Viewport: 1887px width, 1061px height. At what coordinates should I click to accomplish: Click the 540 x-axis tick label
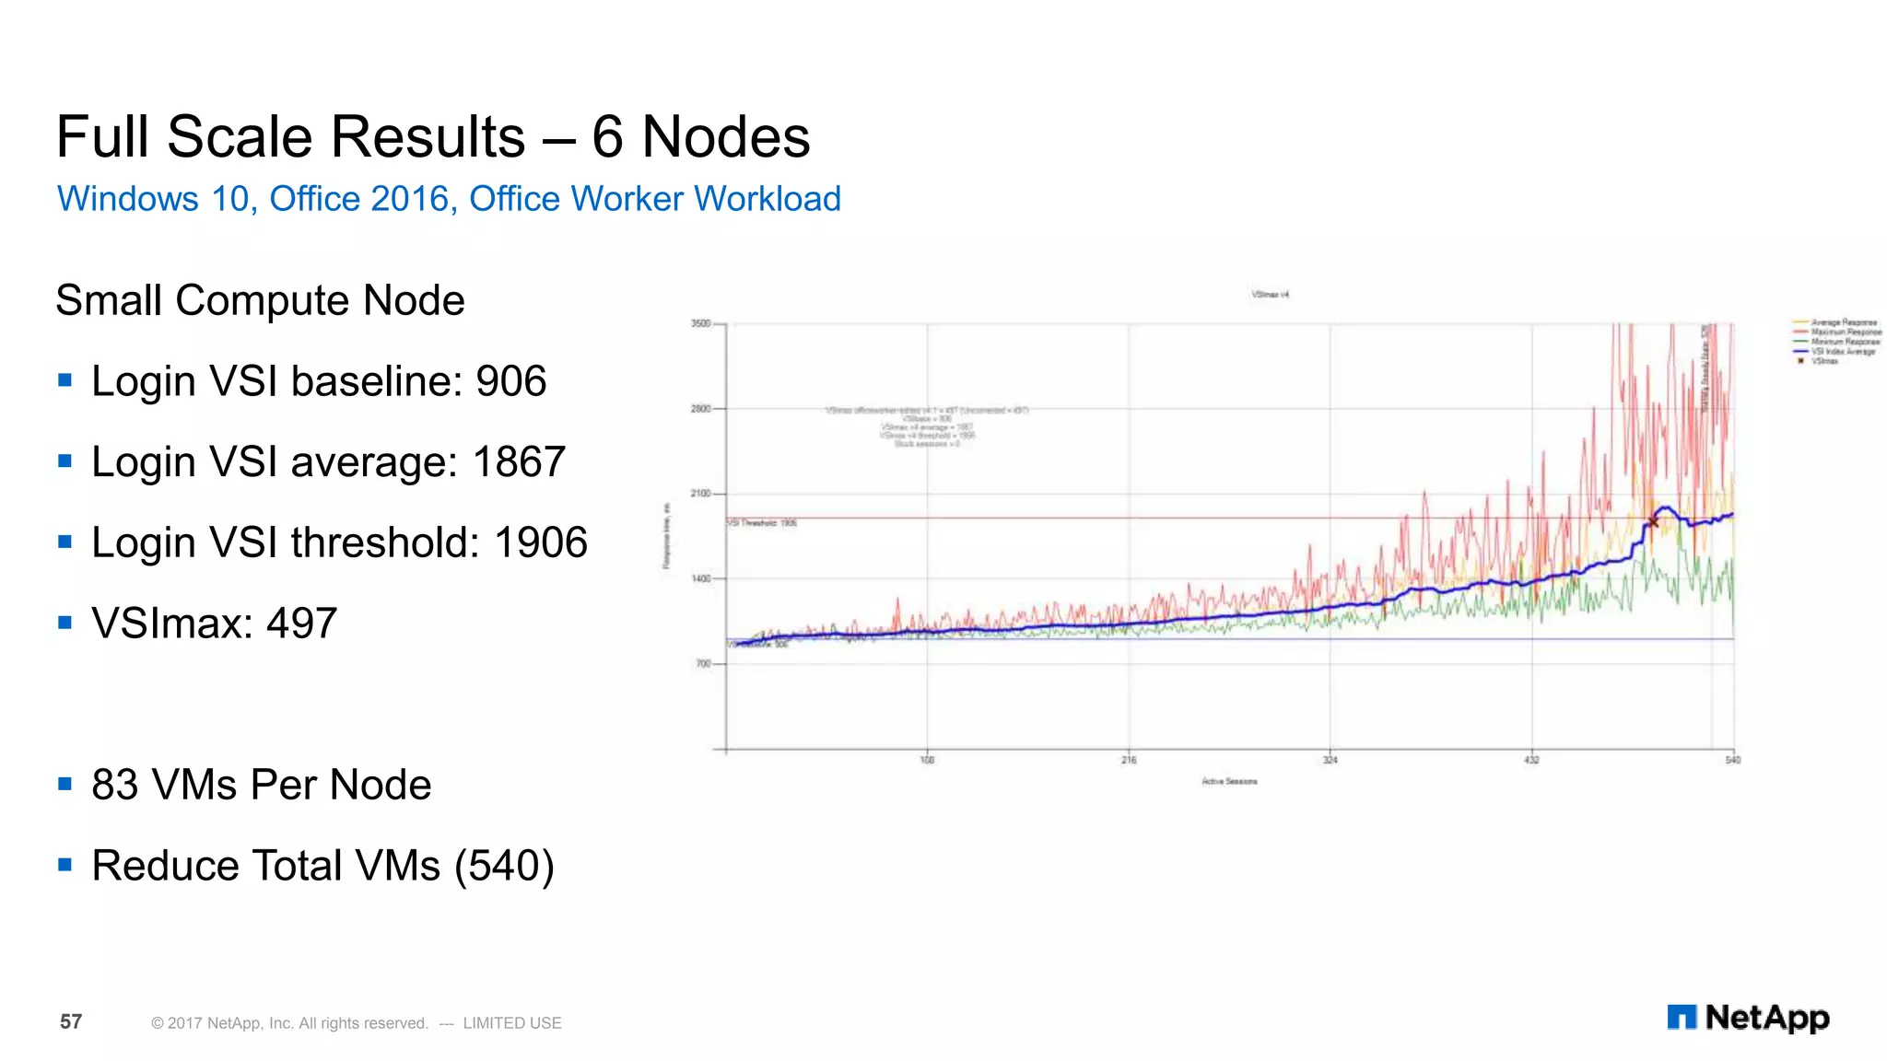coord(1733,760)
